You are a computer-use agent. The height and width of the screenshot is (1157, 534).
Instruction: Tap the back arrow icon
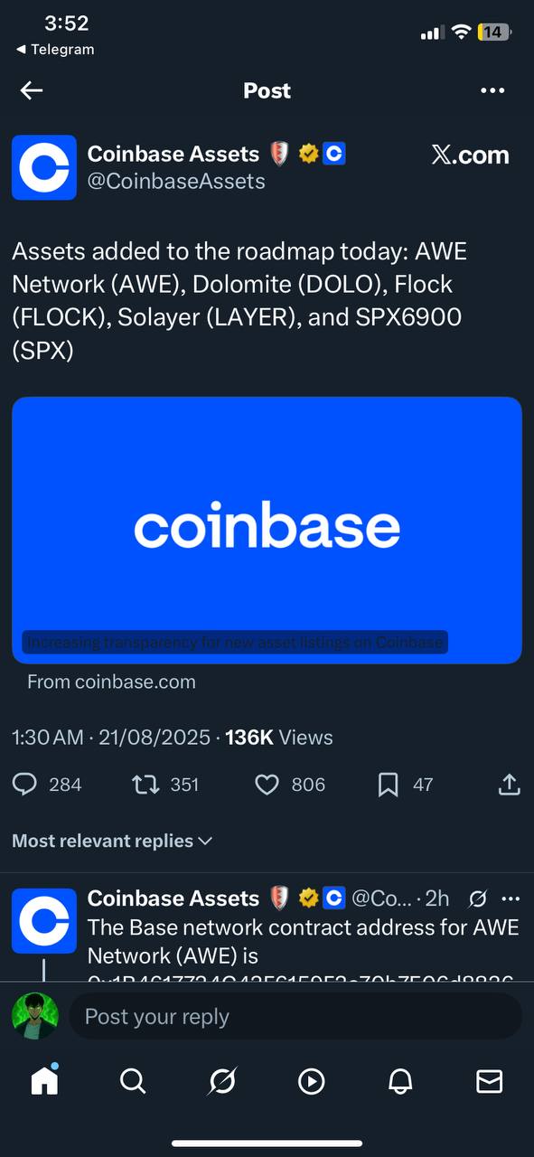click(32, 90)
